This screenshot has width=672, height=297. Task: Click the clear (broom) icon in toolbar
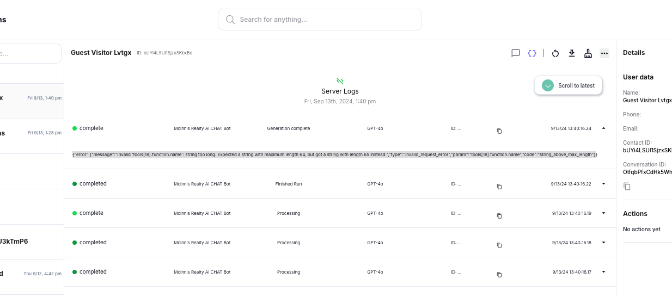click(588, 53)
